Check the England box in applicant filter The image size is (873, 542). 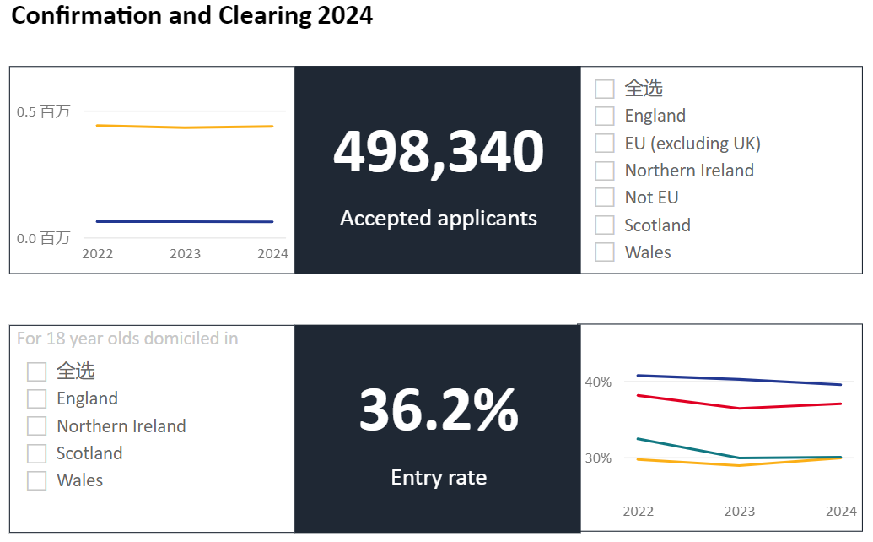coord(605,116)
